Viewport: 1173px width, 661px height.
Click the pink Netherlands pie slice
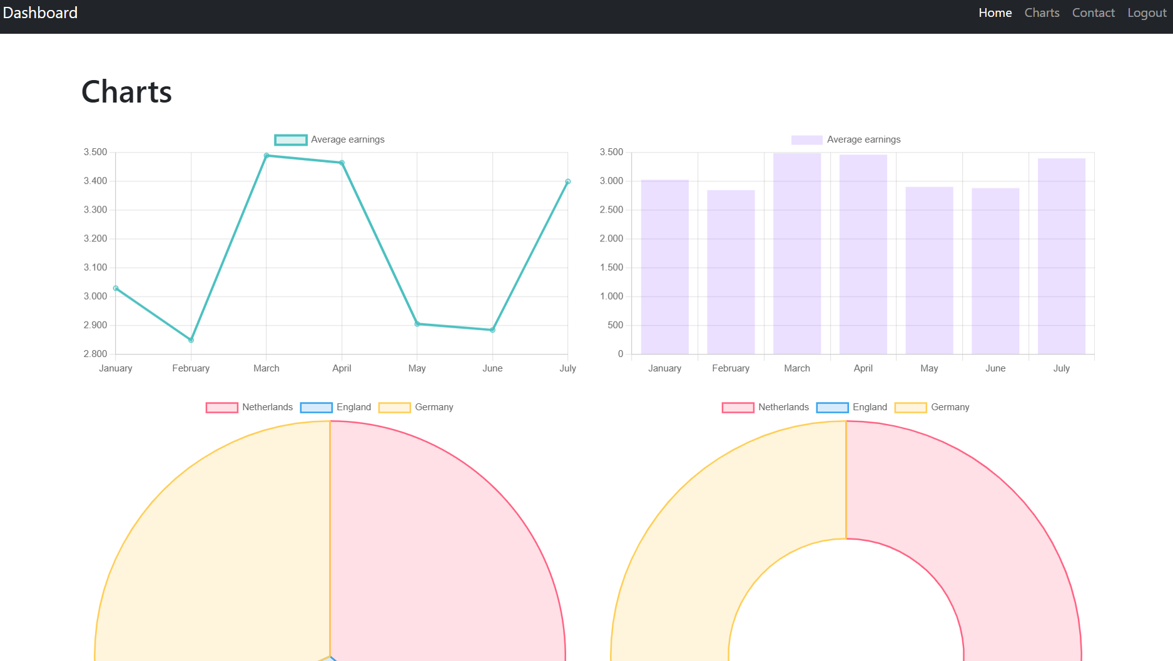click(x=438, y=550)
